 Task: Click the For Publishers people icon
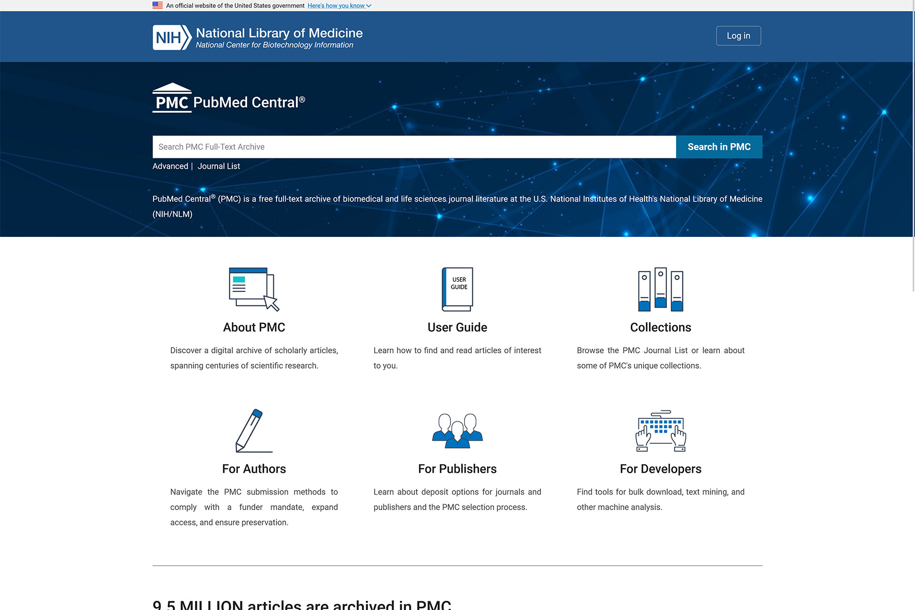[x=457, y=431]
